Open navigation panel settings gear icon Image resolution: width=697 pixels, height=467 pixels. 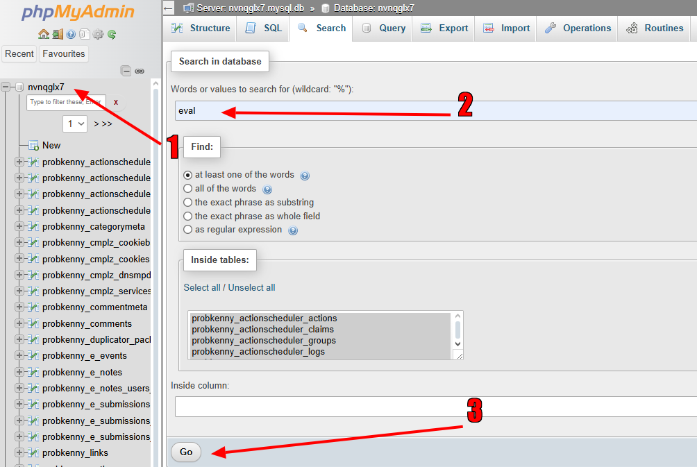click(x=98, y=34)
